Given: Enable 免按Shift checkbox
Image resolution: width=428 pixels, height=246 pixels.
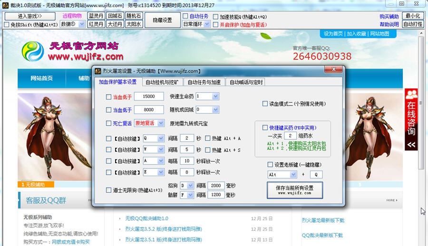Looking at the screenshot, I should pos(6,25).
